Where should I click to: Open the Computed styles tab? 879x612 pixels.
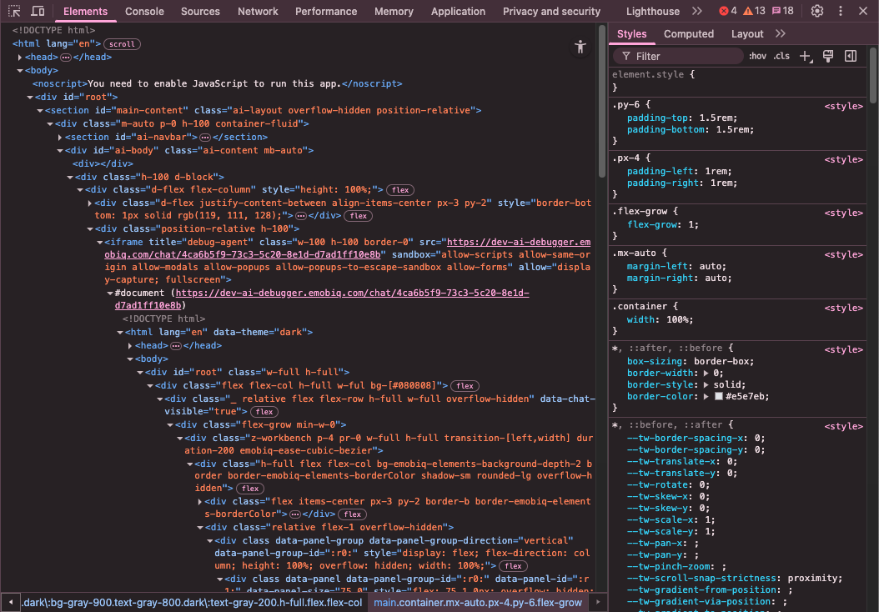688,34
